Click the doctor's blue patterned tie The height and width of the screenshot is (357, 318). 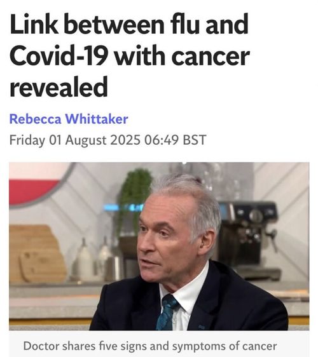[167, 312]
